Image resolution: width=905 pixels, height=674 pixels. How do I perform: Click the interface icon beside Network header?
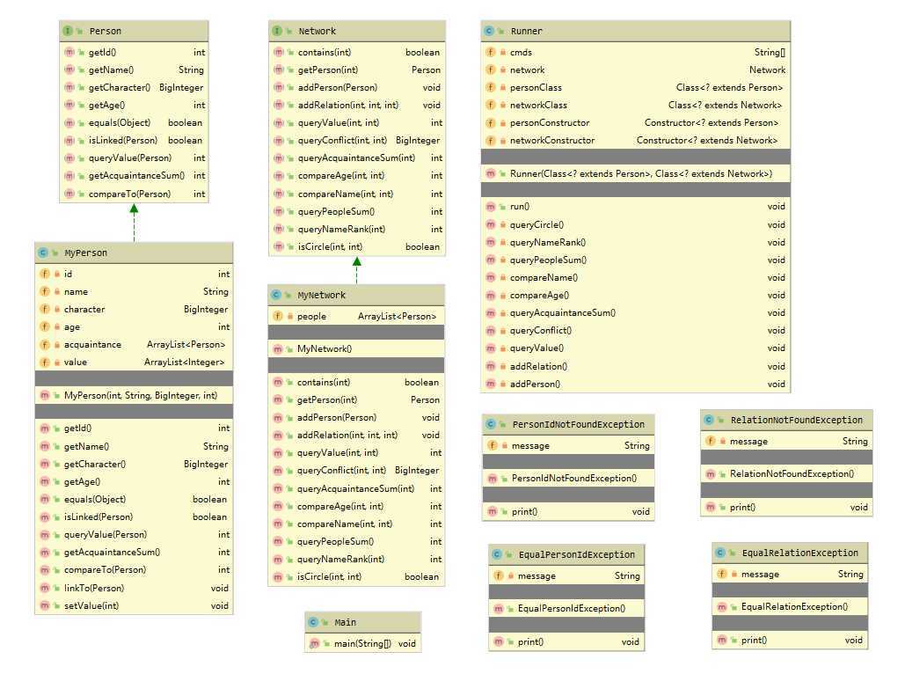(x=277, y=31)
